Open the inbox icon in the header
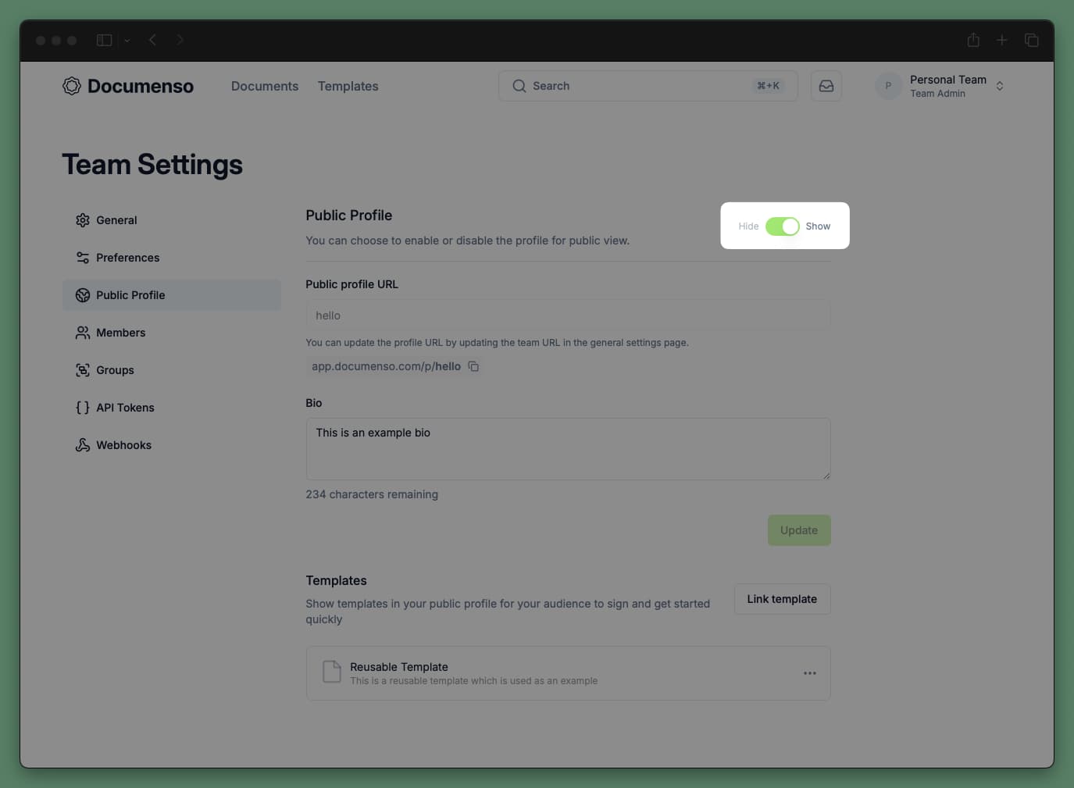The image size is (1074, 788). pos(826,86)
